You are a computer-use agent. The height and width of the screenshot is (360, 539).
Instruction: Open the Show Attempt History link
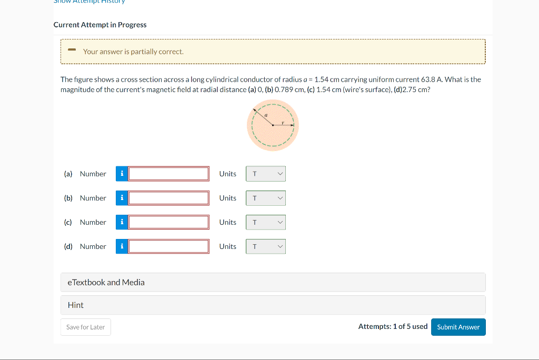click(x=89, y=2)
